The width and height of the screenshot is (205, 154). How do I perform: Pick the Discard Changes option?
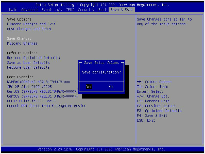22,43
